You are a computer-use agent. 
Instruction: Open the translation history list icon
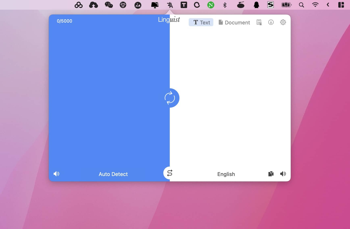[259, 22]
